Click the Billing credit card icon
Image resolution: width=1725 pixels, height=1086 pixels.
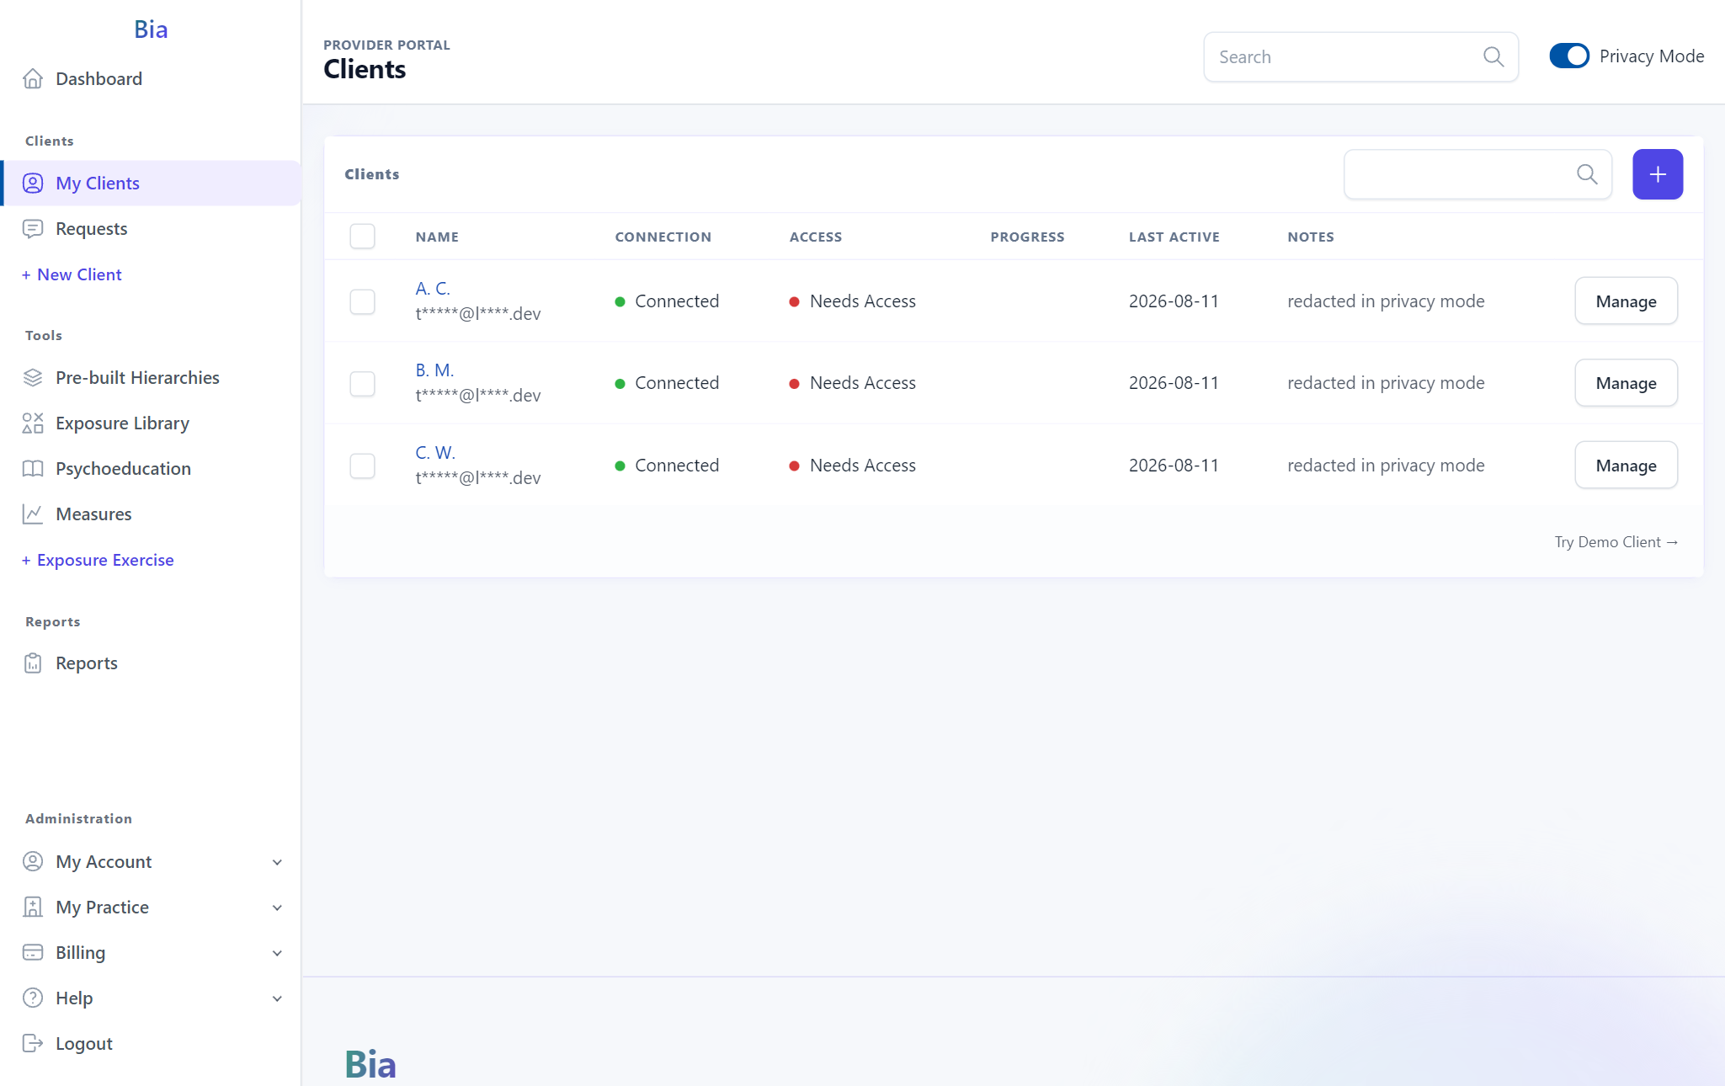33,952
